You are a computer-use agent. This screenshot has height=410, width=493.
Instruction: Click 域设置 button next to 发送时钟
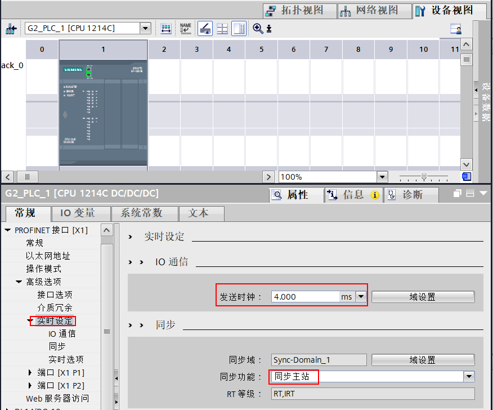pyautogui.click(x=423, y=297)
